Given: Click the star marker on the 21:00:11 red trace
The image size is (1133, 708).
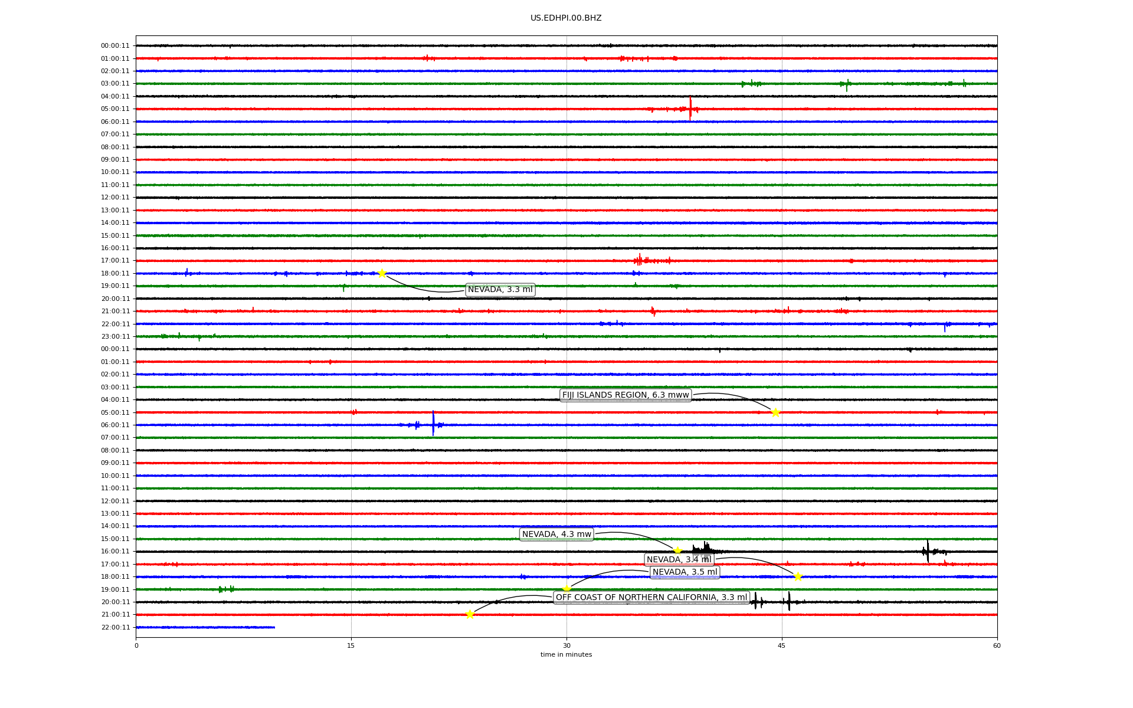Looking at the screenshot, I should pyautogui.click(x=470, y=614).
